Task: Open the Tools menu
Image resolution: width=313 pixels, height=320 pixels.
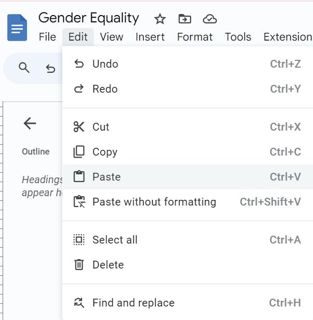Action: point(238,37)
